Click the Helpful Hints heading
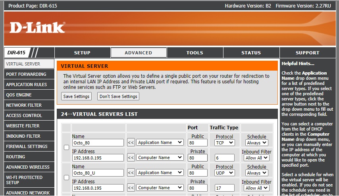 click(x=298, y=63)
